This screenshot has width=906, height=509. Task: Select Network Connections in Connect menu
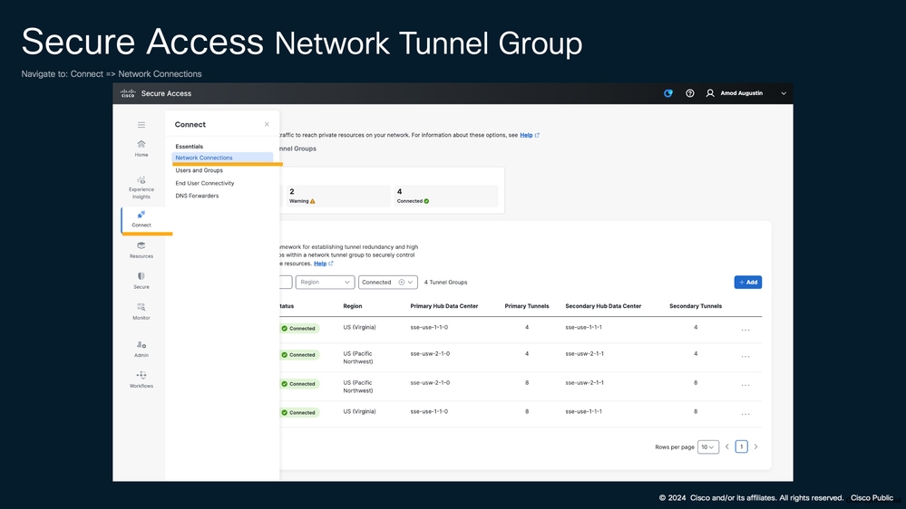coord(222,158)
